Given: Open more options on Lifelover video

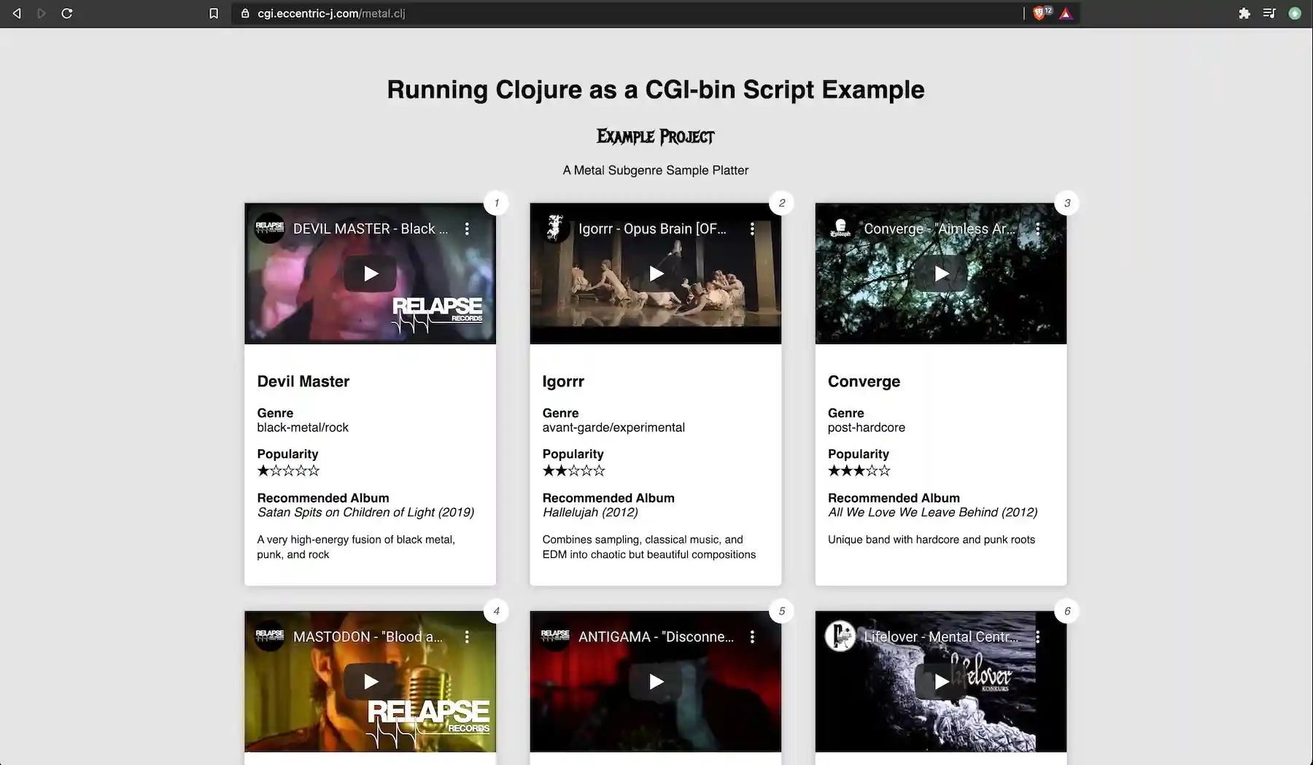Looking at the screenshot, I should (1037, 637).
